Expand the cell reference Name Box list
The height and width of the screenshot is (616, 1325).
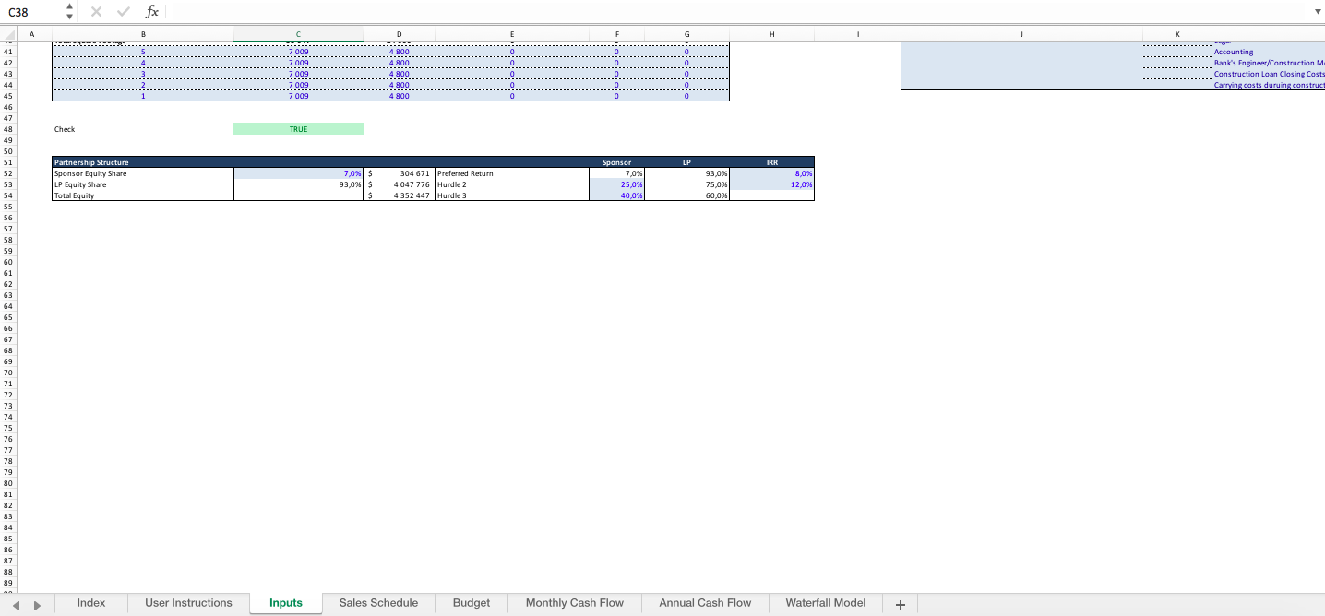click(x=68, y=12)
